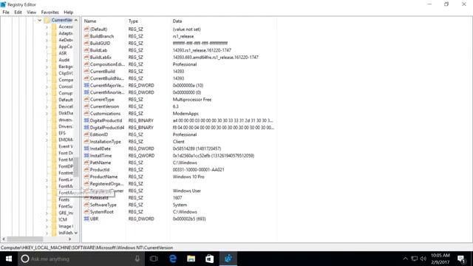The width and height of the screenshot is (473, 266).
Task: Select the SoftwareType value name
Action: (103, 205)
